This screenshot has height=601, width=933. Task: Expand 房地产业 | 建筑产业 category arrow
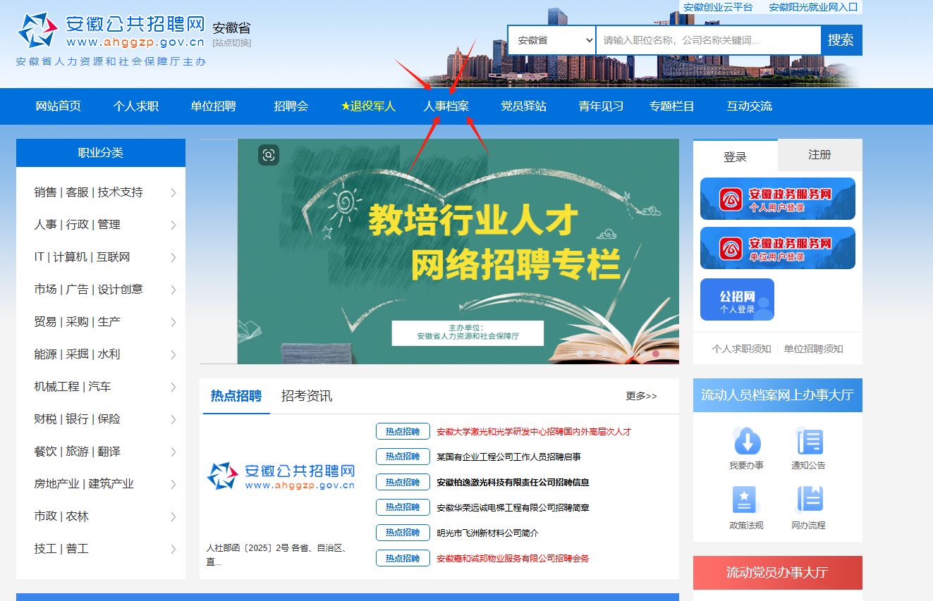[x=173, y=485]
